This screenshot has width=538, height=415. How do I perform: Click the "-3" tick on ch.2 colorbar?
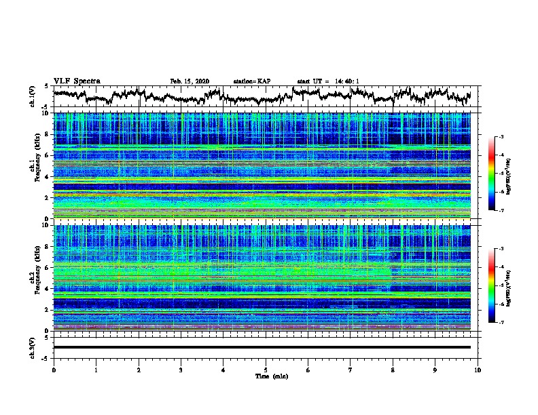501,249
